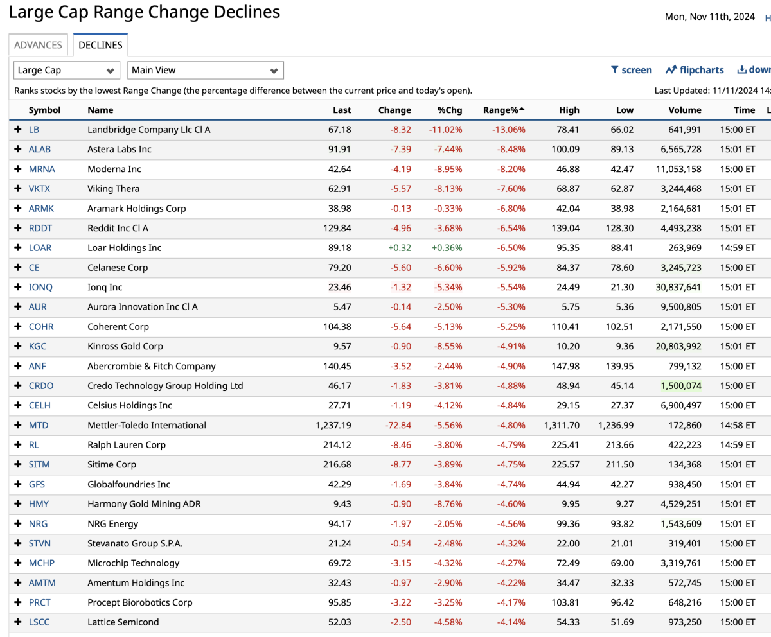The width and height of the screenshot is (771, 637).
Task: Expand the IONQ row plus icon
Action: [x=18, y=287]
